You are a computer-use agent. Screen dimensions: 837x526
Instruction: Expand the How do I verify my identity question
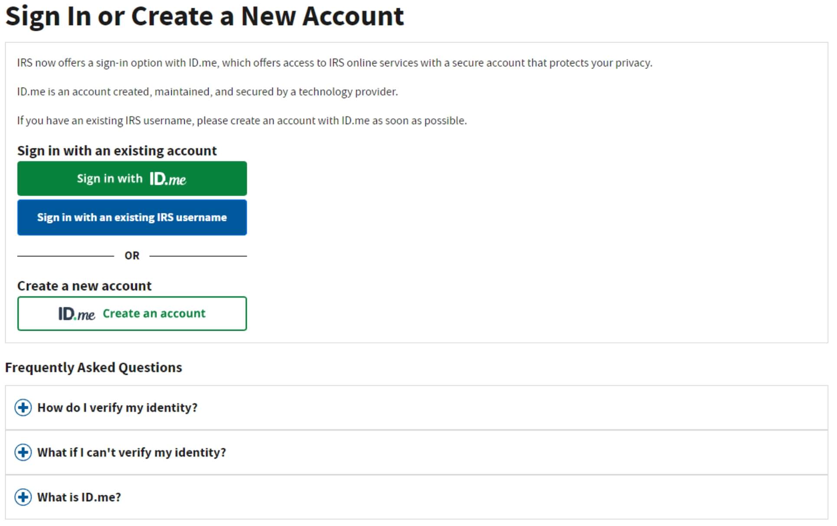pos(117,408)
